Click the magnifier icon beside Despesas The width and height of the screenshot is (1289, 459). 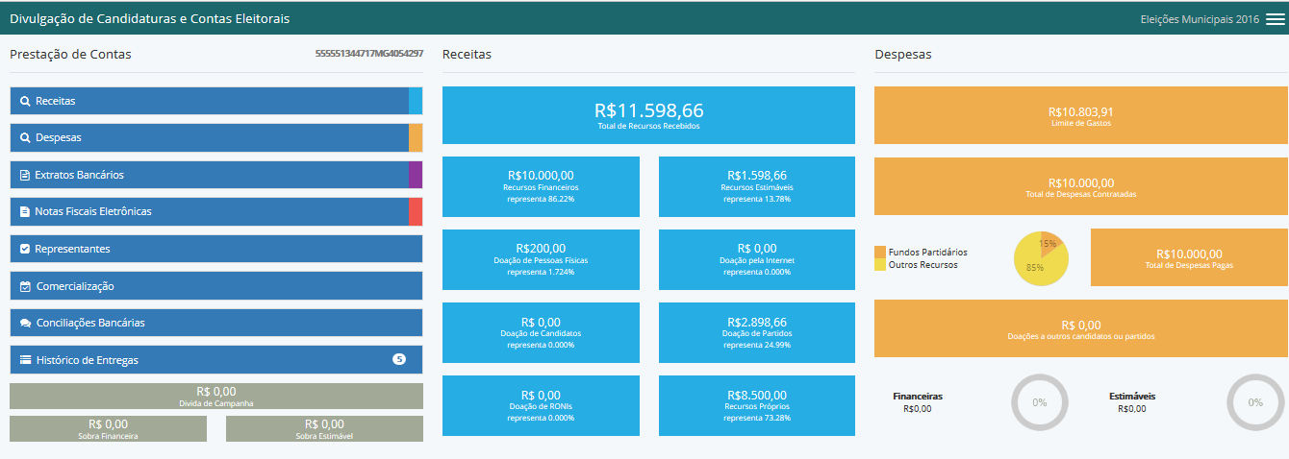(x=26, y=137)
